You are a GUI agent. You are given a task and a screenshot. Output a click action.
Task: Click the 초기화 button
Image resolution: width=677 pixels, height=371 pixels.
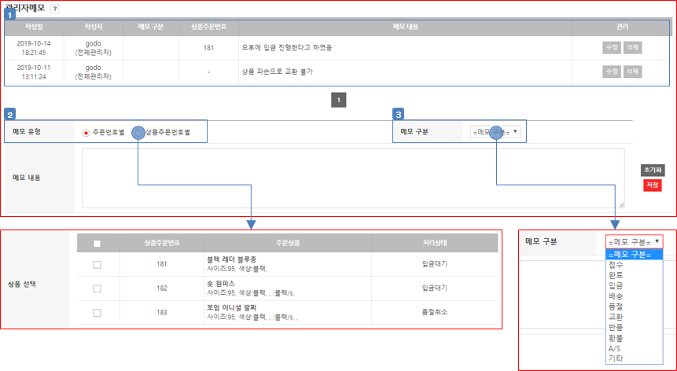coord(653,171)
